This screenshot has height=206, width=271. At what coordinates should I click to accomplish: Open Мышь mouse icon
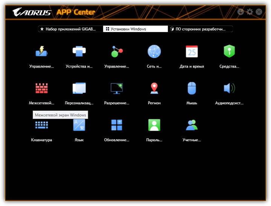coord(192,88)
